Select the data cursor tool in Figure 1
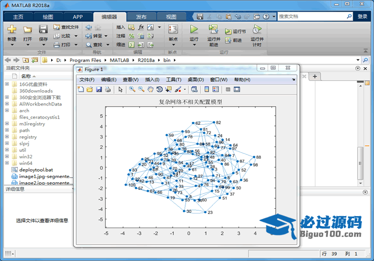 tap(168, 89)
